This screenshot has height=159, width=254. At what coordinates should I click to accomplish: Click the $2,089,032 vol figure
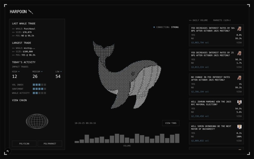pos(200,141)
